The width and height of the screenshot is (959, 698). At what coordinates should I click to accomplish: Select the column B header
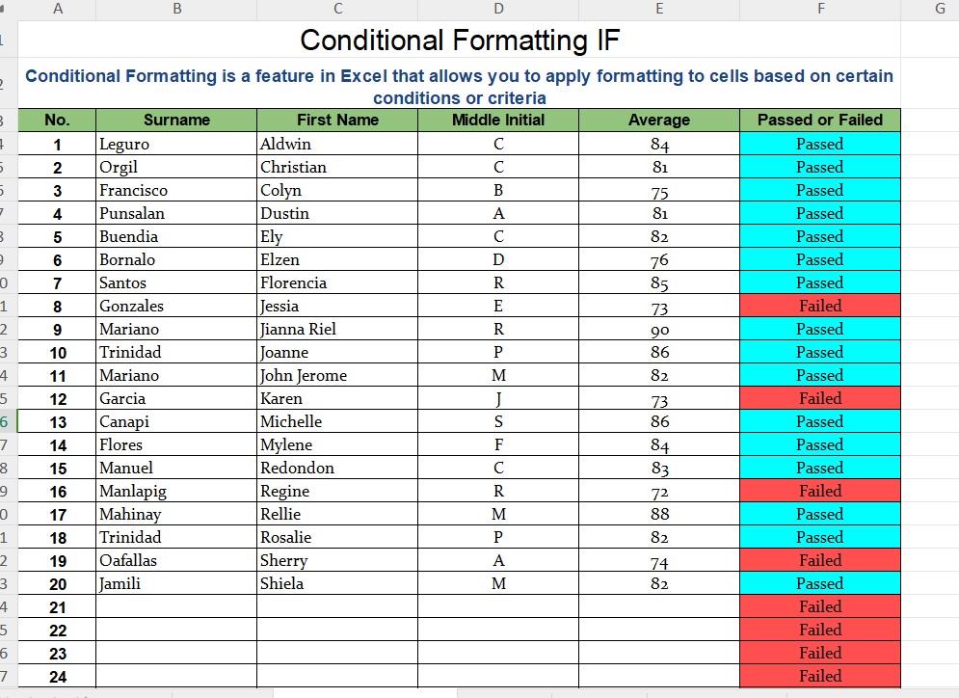[x=176, y=9]
